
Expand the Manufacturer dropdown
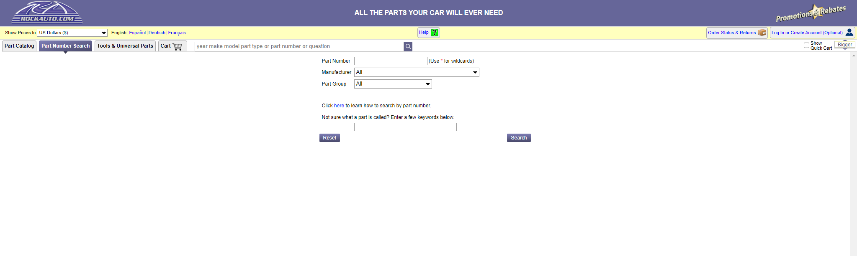[x=416, y=72]
